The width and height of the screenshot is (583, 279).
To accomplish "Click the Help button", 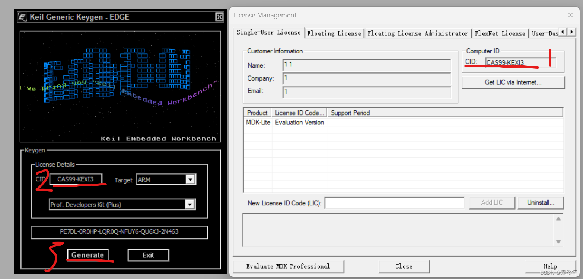I will pyautogui.click(x=550, y=266).
